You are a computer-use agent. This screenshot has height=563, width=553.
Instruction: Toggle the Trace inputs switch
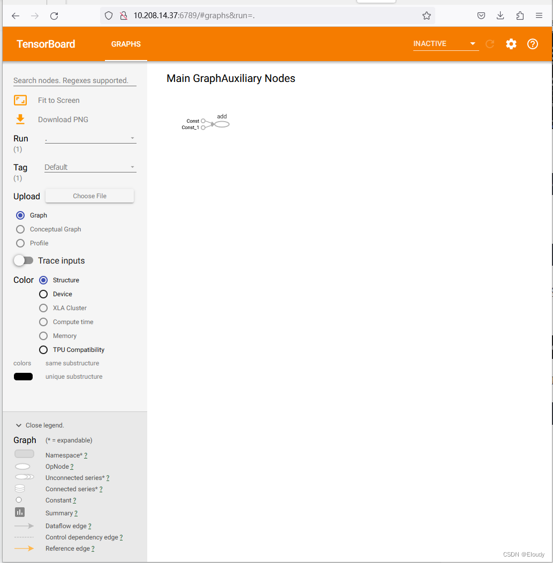[24, 260]
